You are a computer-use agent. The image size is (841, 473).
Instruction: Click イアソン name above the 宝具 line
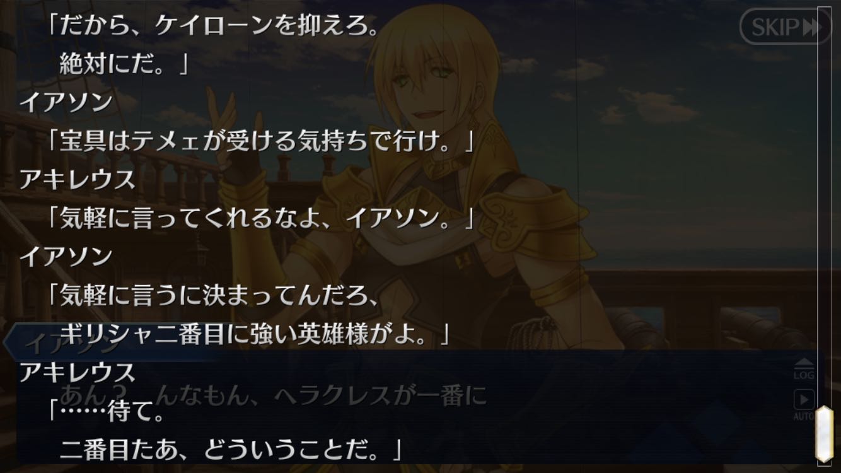point(66,102)
